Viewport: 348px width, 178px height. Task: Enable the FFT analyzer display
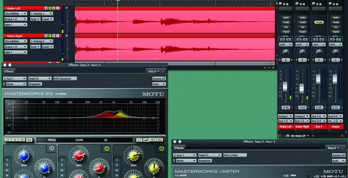click(x=153, y=140)
